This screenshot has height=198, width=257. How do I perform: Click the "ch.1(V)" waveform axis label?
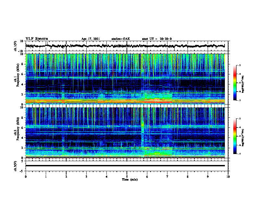(x=16, y=46)
